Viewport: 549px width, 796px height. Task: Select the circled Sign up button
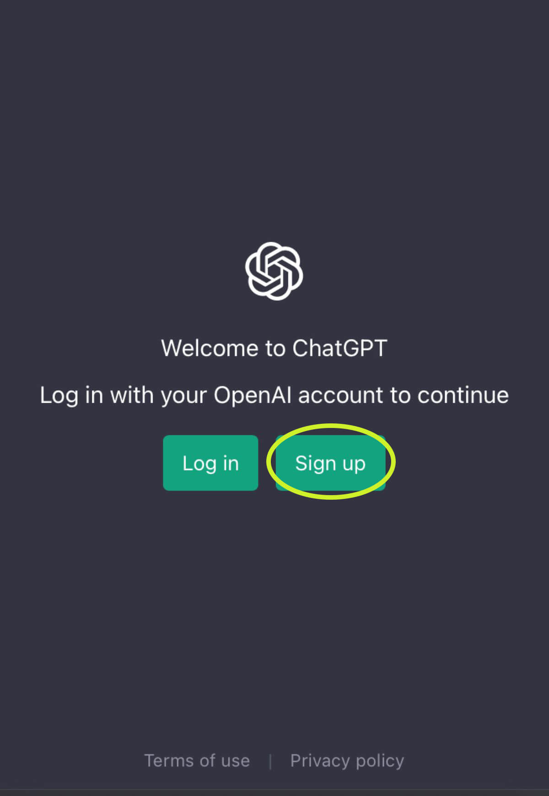(330, 463)
